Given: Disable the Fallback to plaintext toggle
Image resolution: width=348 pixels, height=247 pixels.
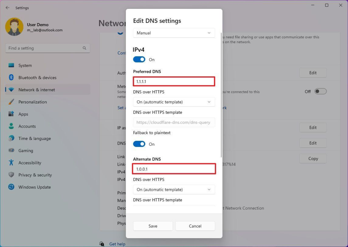Looking at the screenshot, I should (x=139, y=144).
